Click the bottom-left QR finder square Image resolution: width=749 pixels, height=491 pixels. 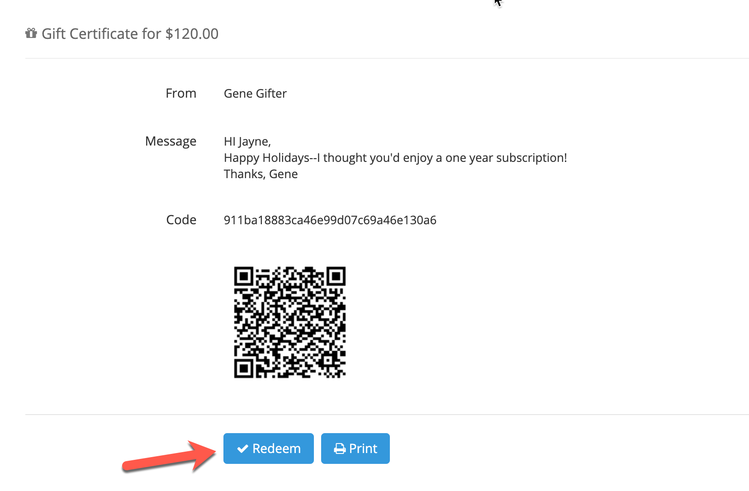click(x=244, y=368)
